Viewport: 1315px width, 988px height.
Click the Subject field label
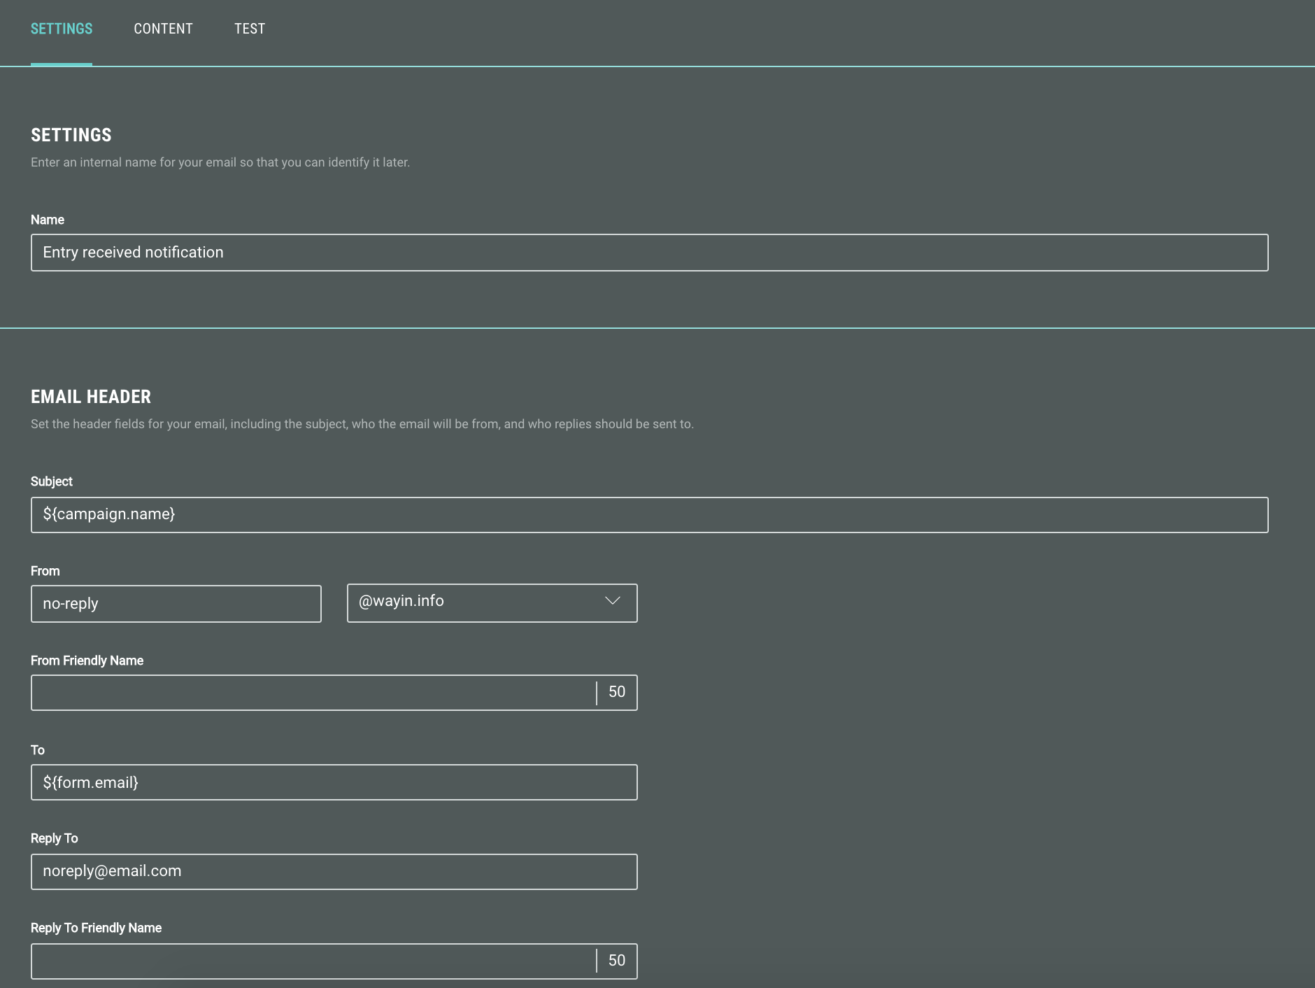coord(51,481)
